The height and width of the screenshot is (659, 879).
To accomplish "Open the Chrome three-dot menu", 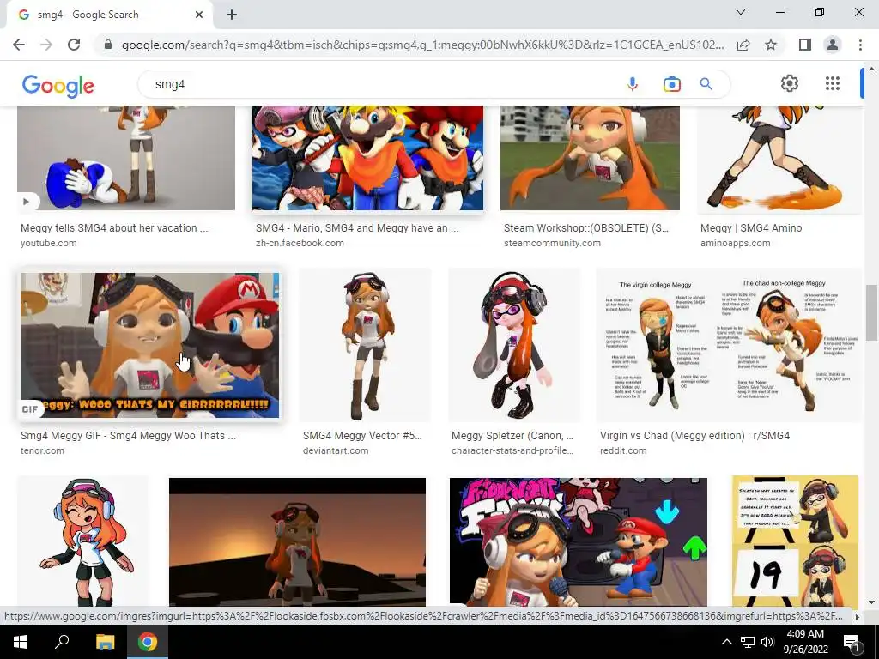I will pos(860,45).
